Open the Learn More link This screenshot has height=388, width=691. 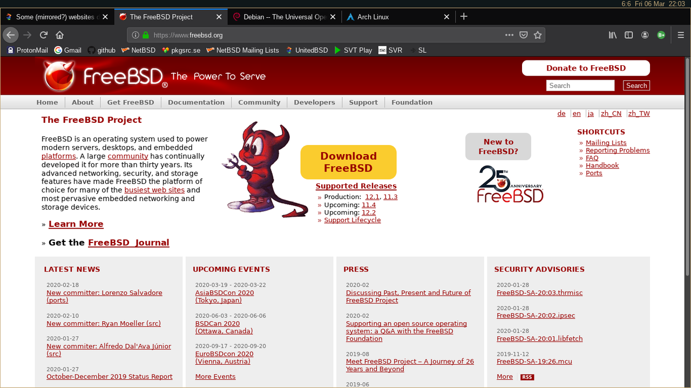(76, 224)
